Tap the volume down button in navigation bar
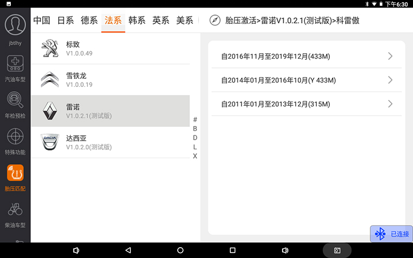Screen dimensions: 413x258 point(76,250)
